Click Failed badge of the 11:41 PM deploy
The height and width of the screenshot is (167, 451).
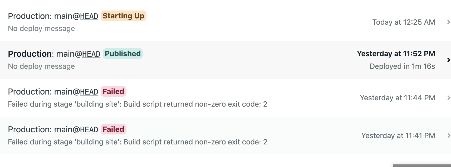113,129
